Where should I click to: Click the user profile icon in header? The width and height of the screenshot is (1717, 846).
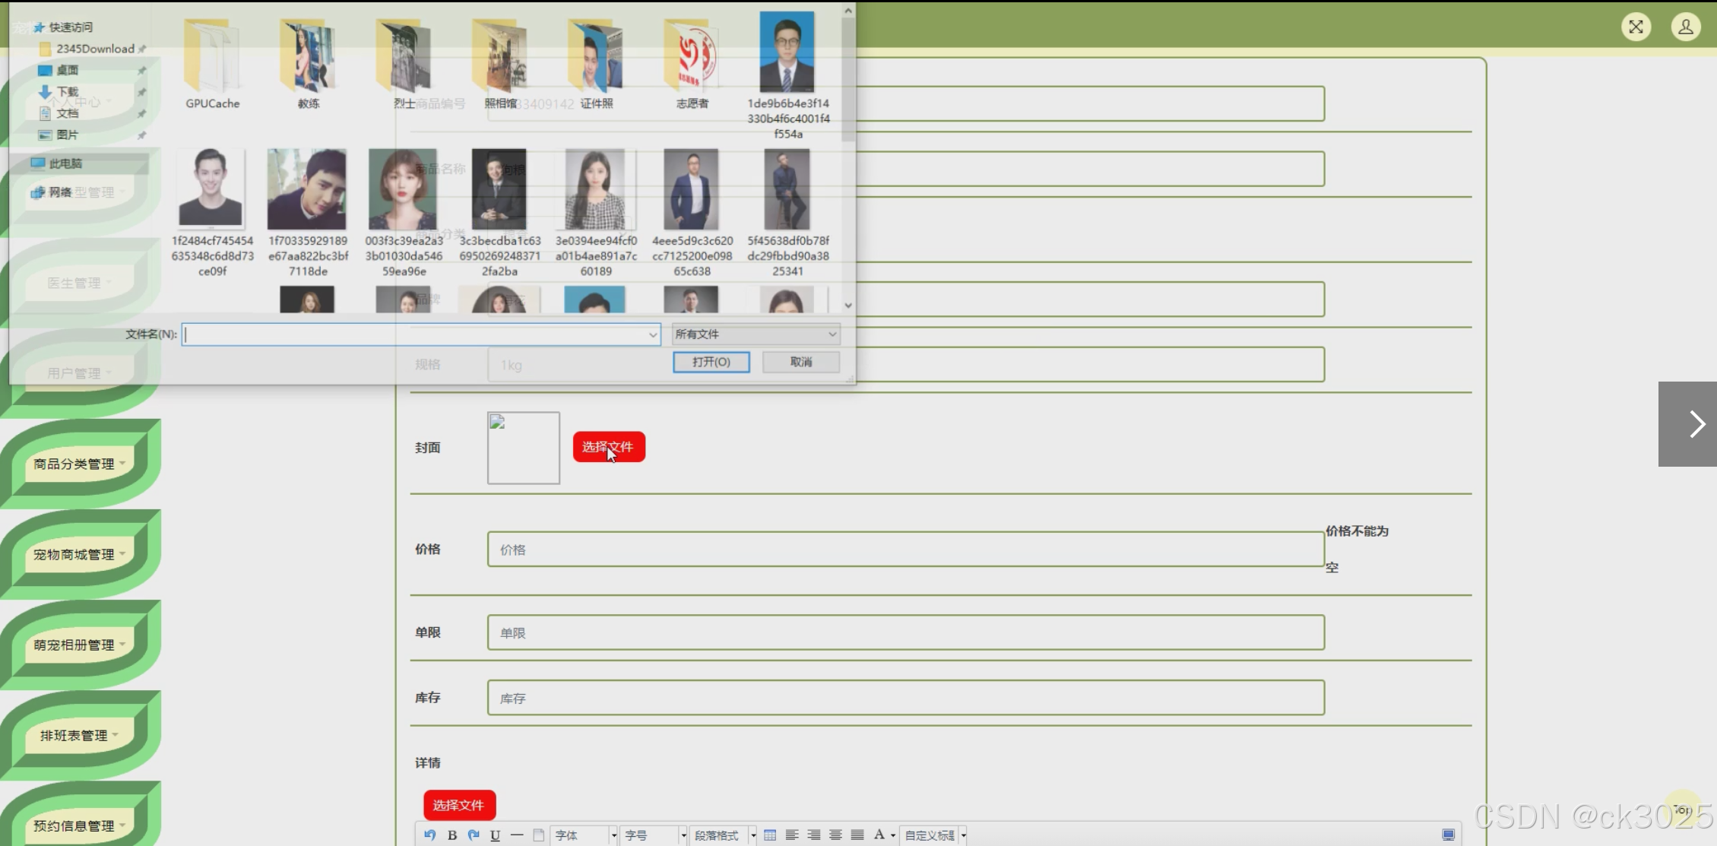tap(1685, 27)
